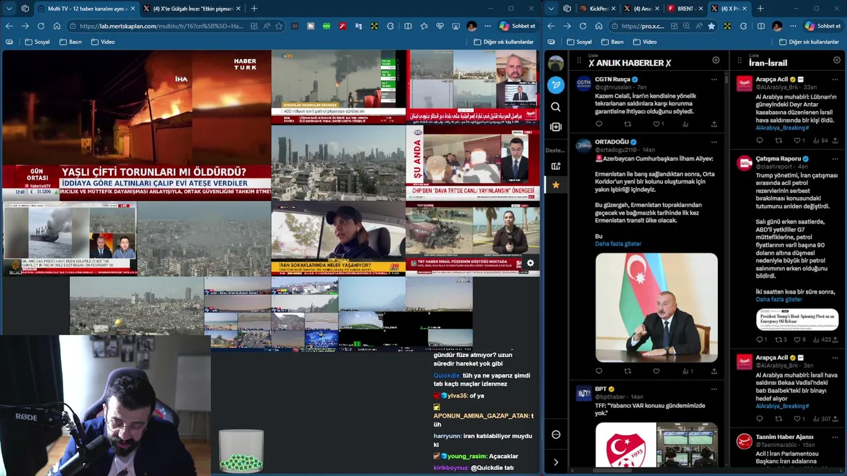
Task: Open Sosyal bookmarks folder in right browser
Action: [579, 42]
